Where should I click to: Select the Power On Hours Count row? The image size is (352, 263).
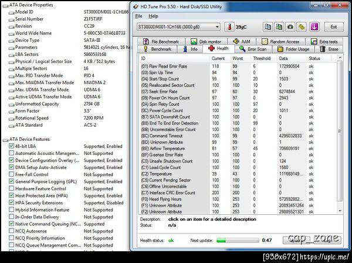click(x=238, y=98)
